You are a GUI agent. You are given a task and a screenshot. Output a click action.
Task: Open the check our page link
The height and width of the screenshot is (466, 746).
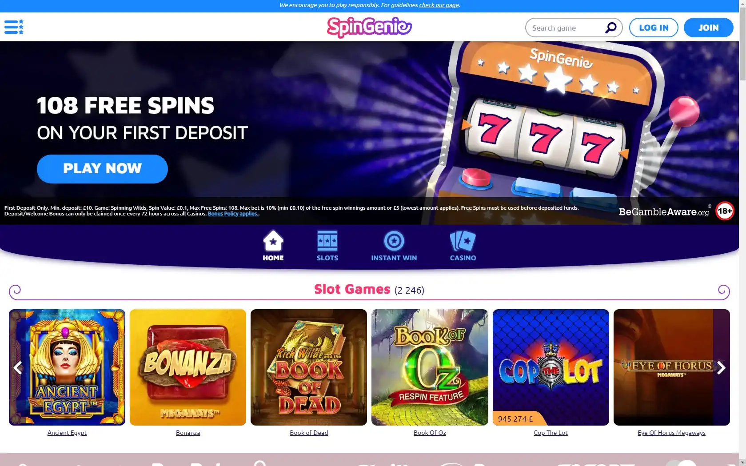[439, 5]
